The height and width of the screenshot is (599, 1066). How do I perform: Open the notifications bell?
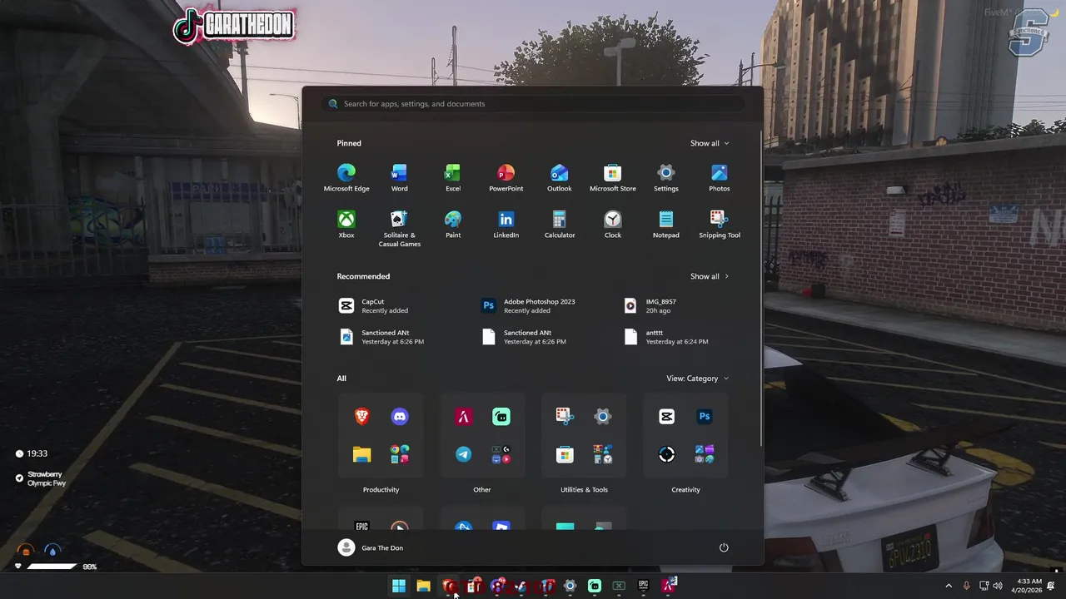(1053, 586)
